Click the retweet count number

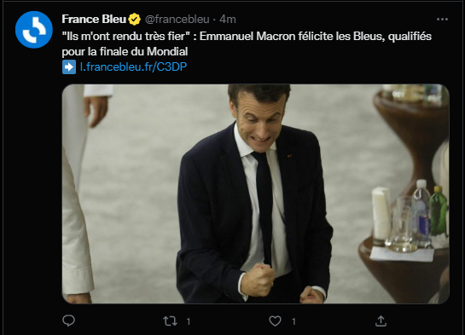189,321
